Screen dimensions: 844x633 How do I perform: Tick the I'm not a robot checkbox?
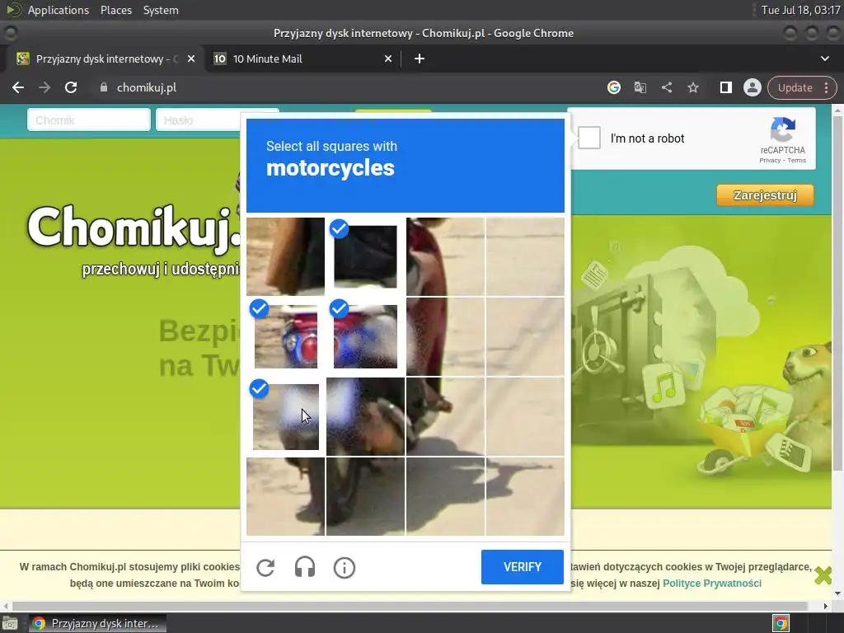pyautogui.click(x=589, y=138)
